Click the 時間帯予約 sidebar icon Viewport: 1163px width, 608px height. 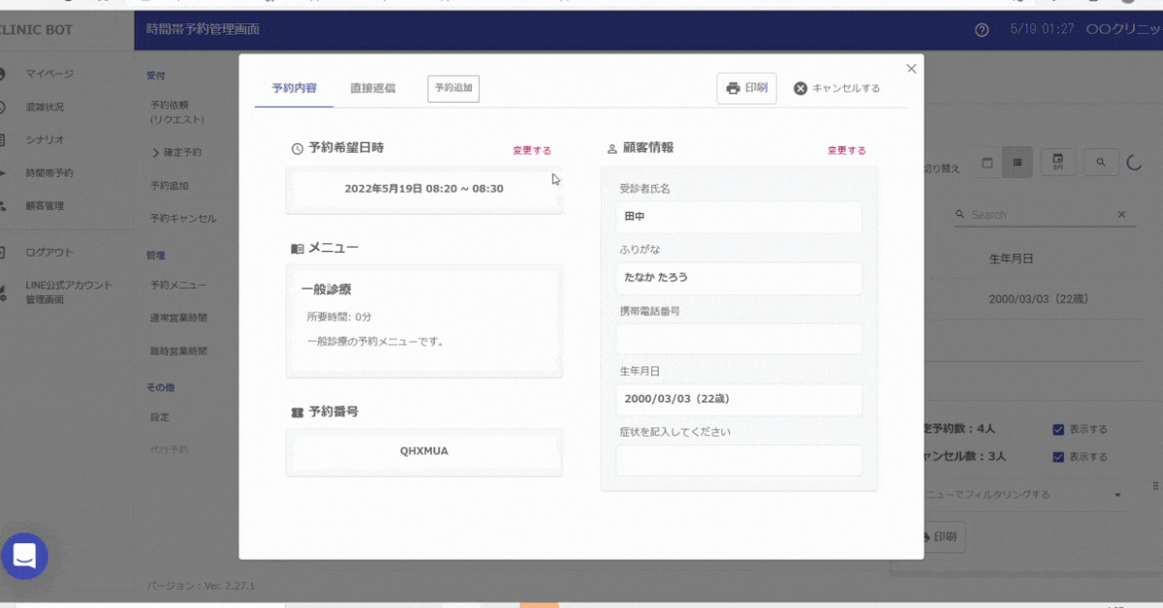pyautogui.click(x=3, y=173)
